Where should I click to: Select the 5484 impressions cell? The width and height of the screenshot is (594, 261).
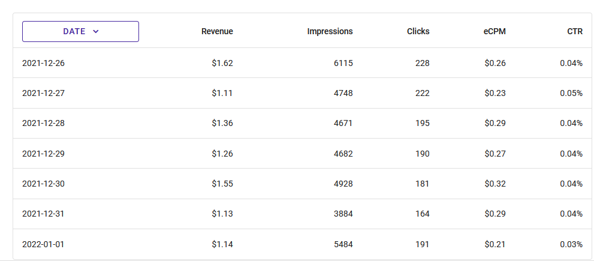pyautogui.click(x=343, y=244)
